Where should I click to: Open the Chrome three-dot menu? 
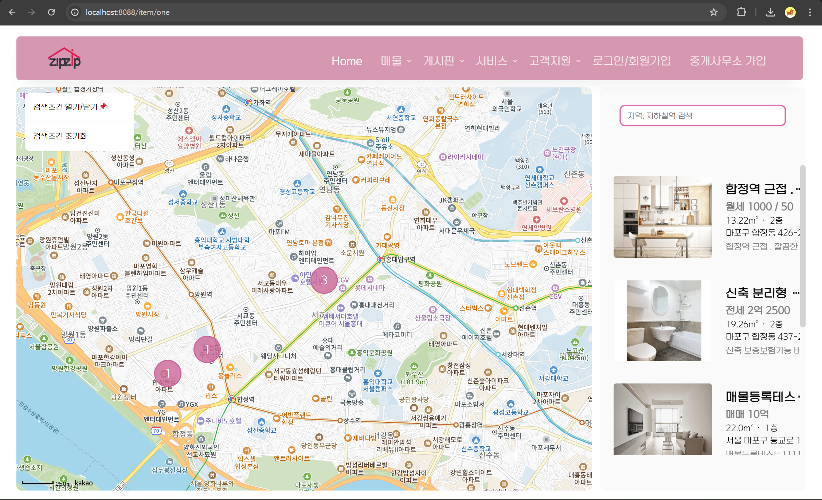810,12
